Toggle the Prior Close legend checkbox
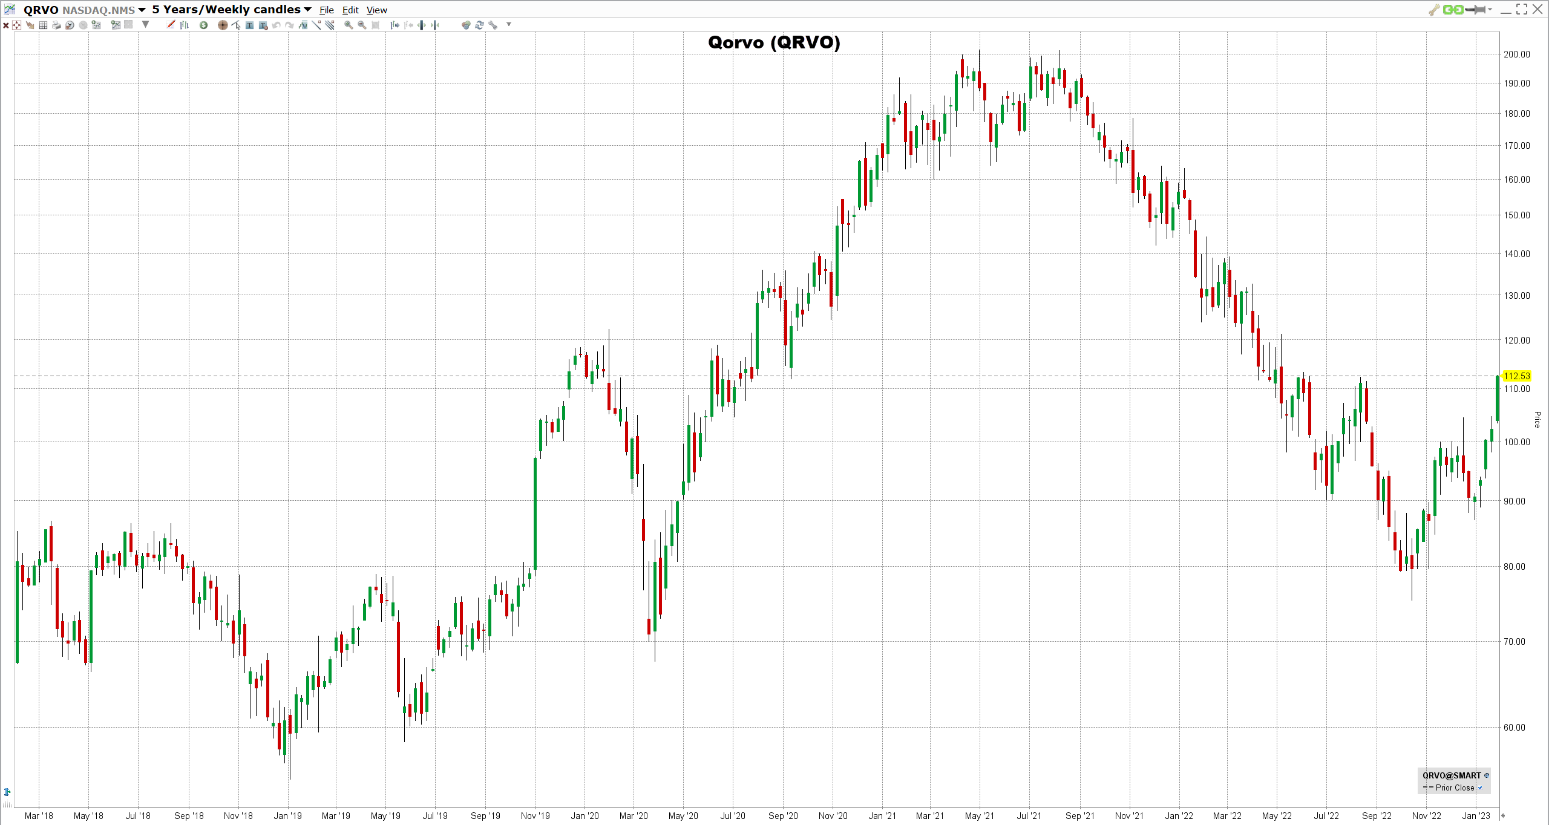Image resolution: width=1549 pixels, height=825 pixels. (x=1481, y=787)
